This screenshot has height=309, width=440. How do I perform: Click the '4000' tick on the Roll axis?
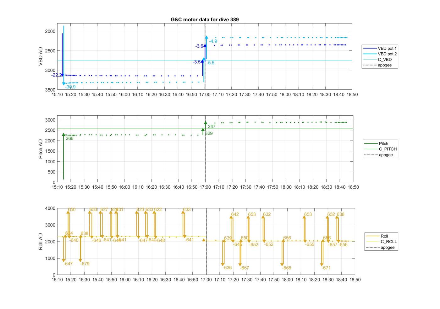(x=50, y=208)
